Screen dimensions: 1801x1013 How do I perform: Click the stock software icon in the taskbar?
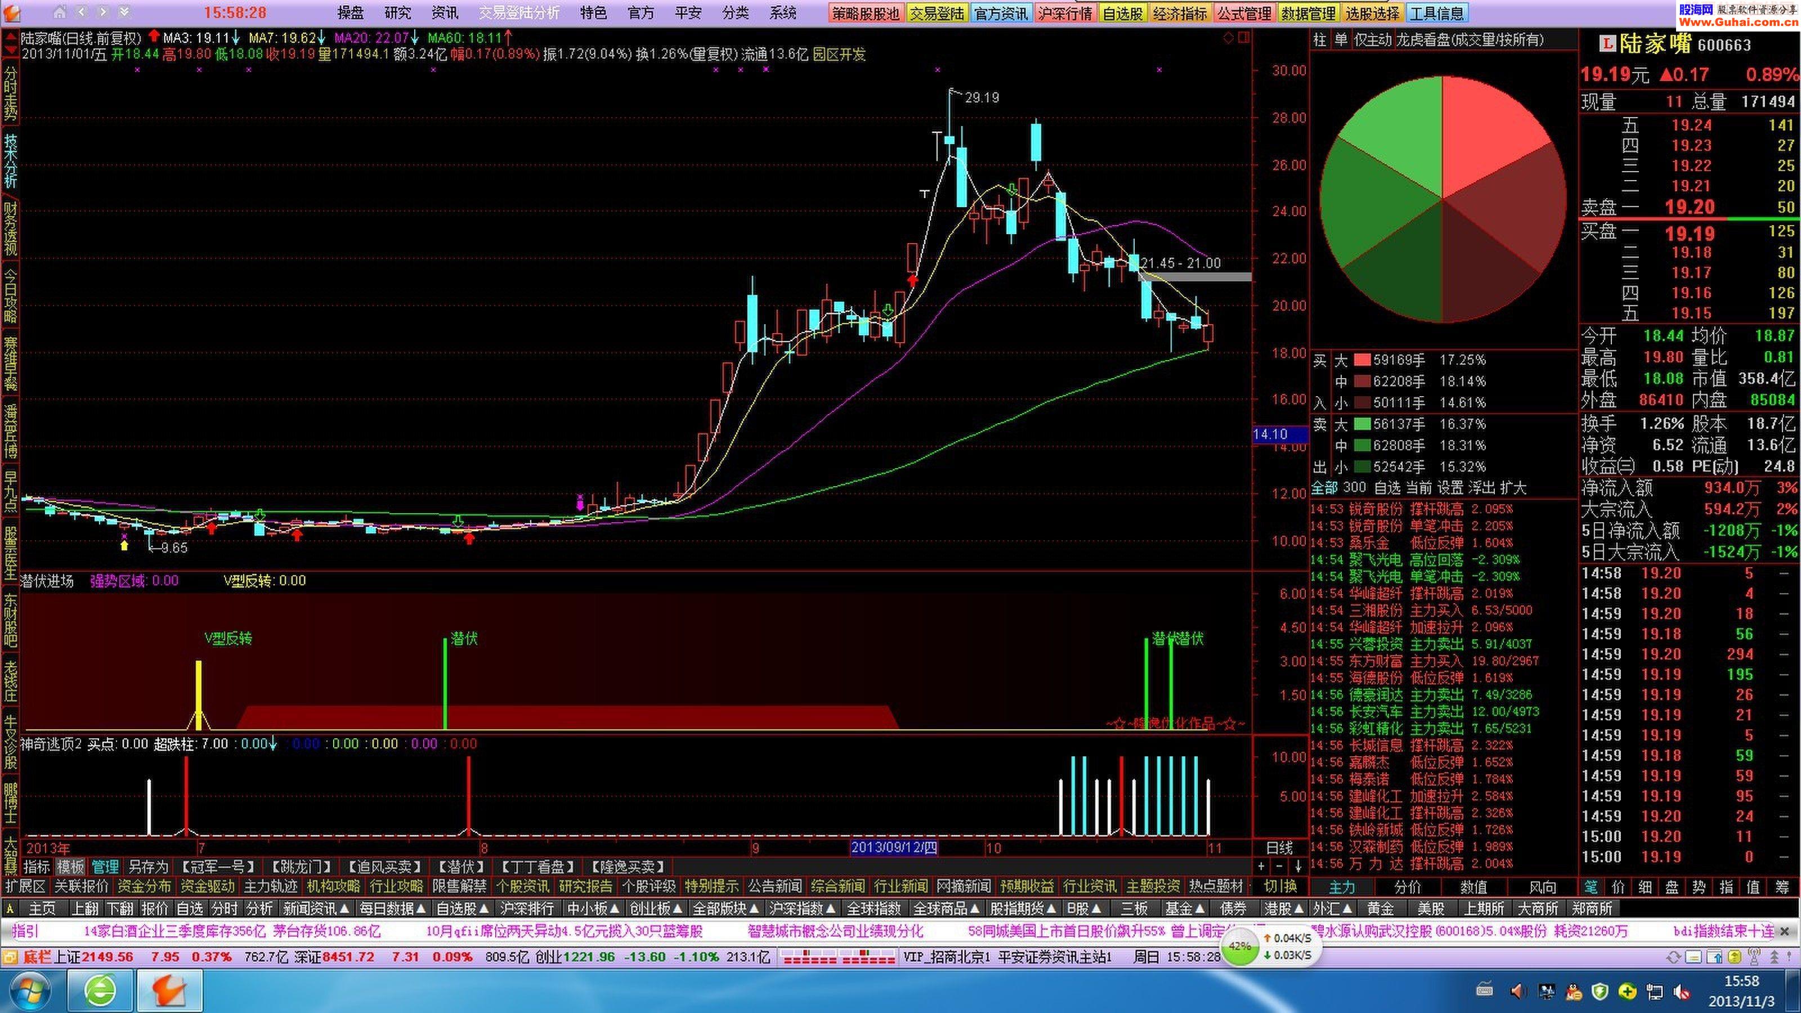click(x=170, y=991)
